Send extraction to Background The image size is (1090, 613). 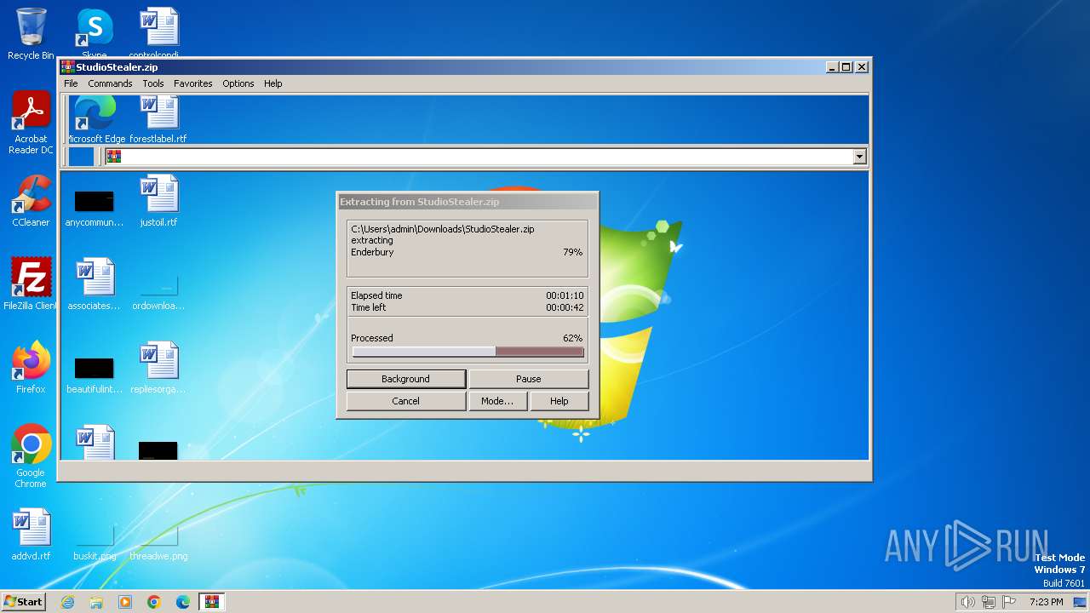(x=405, y=379)
